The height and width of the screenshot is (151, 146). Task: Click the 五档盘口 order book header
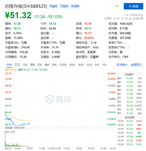[x=129, y=74]
